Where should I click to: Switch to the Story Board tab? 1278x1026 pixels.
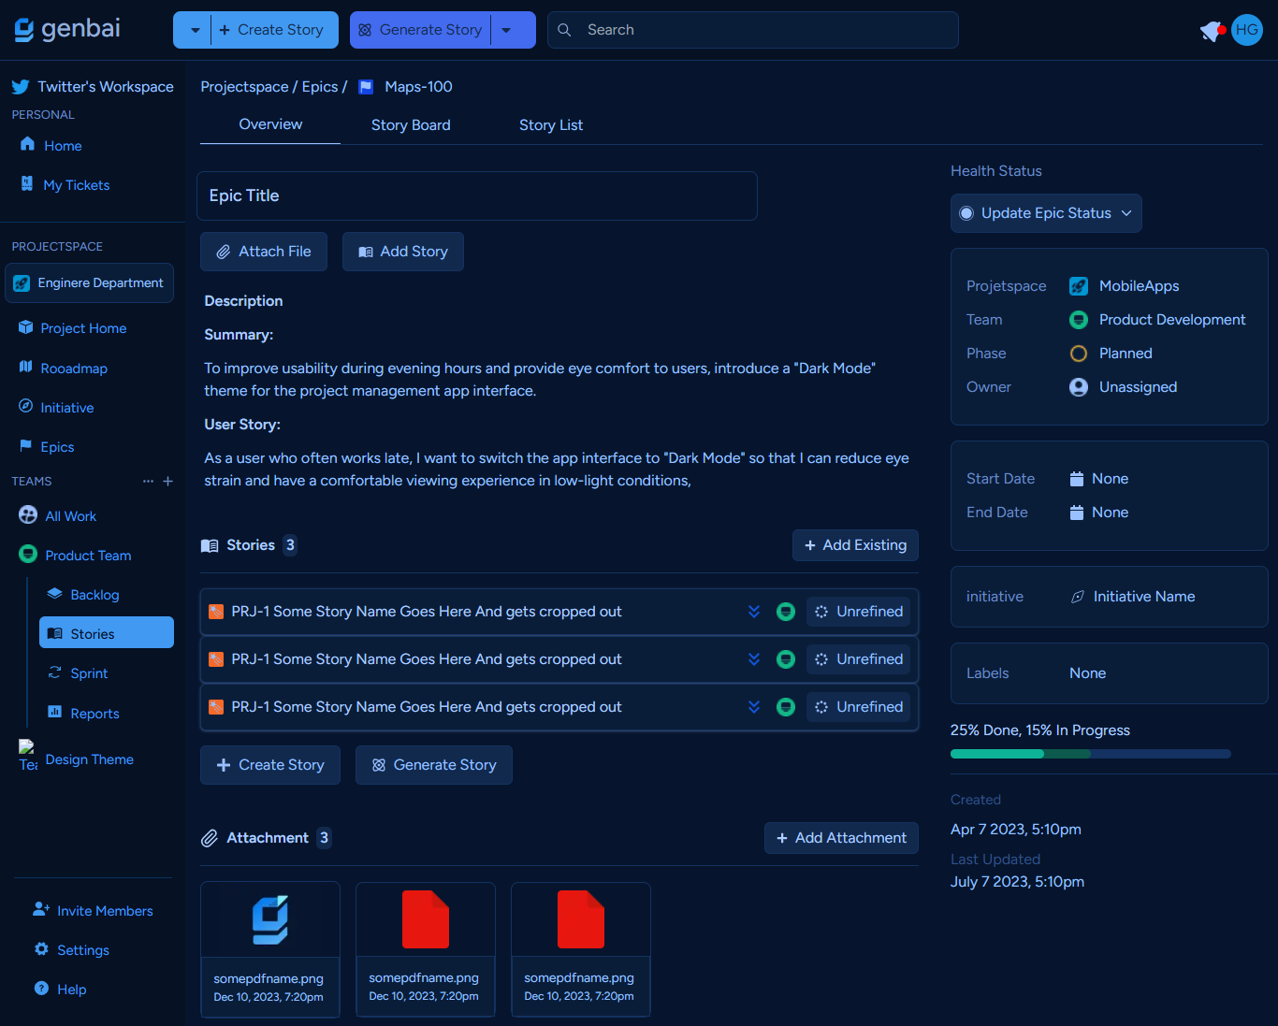point(411,125)
